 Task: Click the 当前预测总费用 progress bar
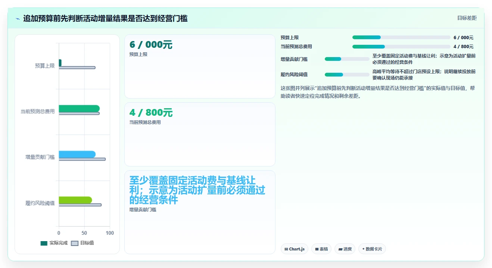401,47
